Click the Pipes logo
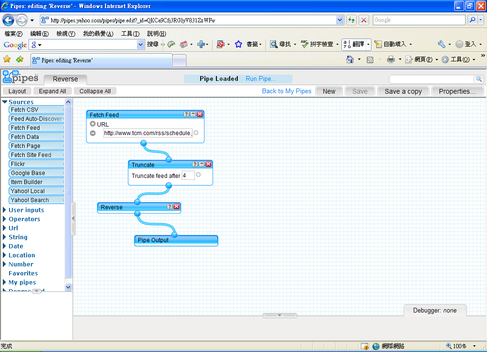Image resolution: width=487 pixels, height=352 pixels. pyautogui.click(x=20, y=77)
